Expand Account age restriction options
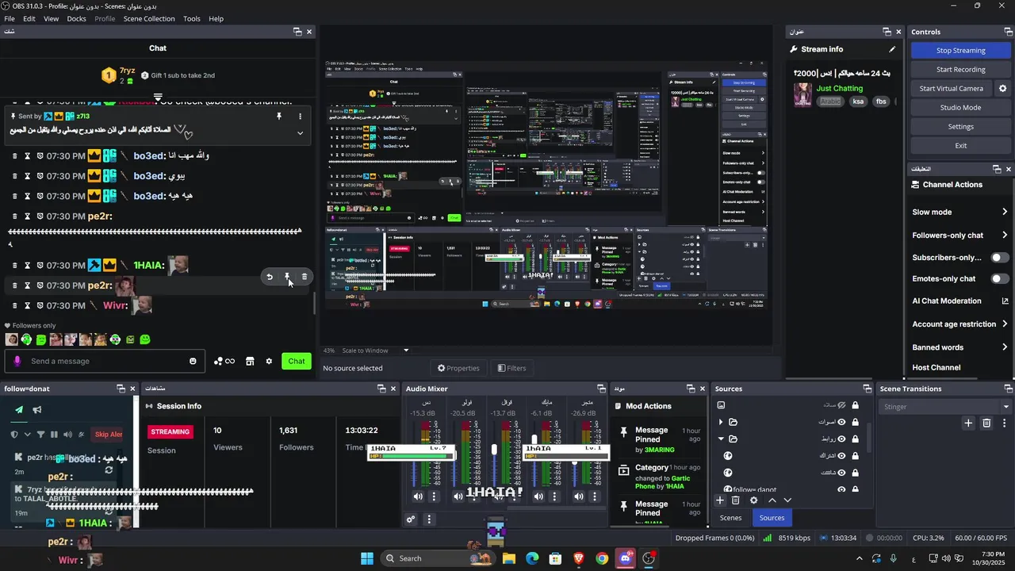 coord(1005,324)
